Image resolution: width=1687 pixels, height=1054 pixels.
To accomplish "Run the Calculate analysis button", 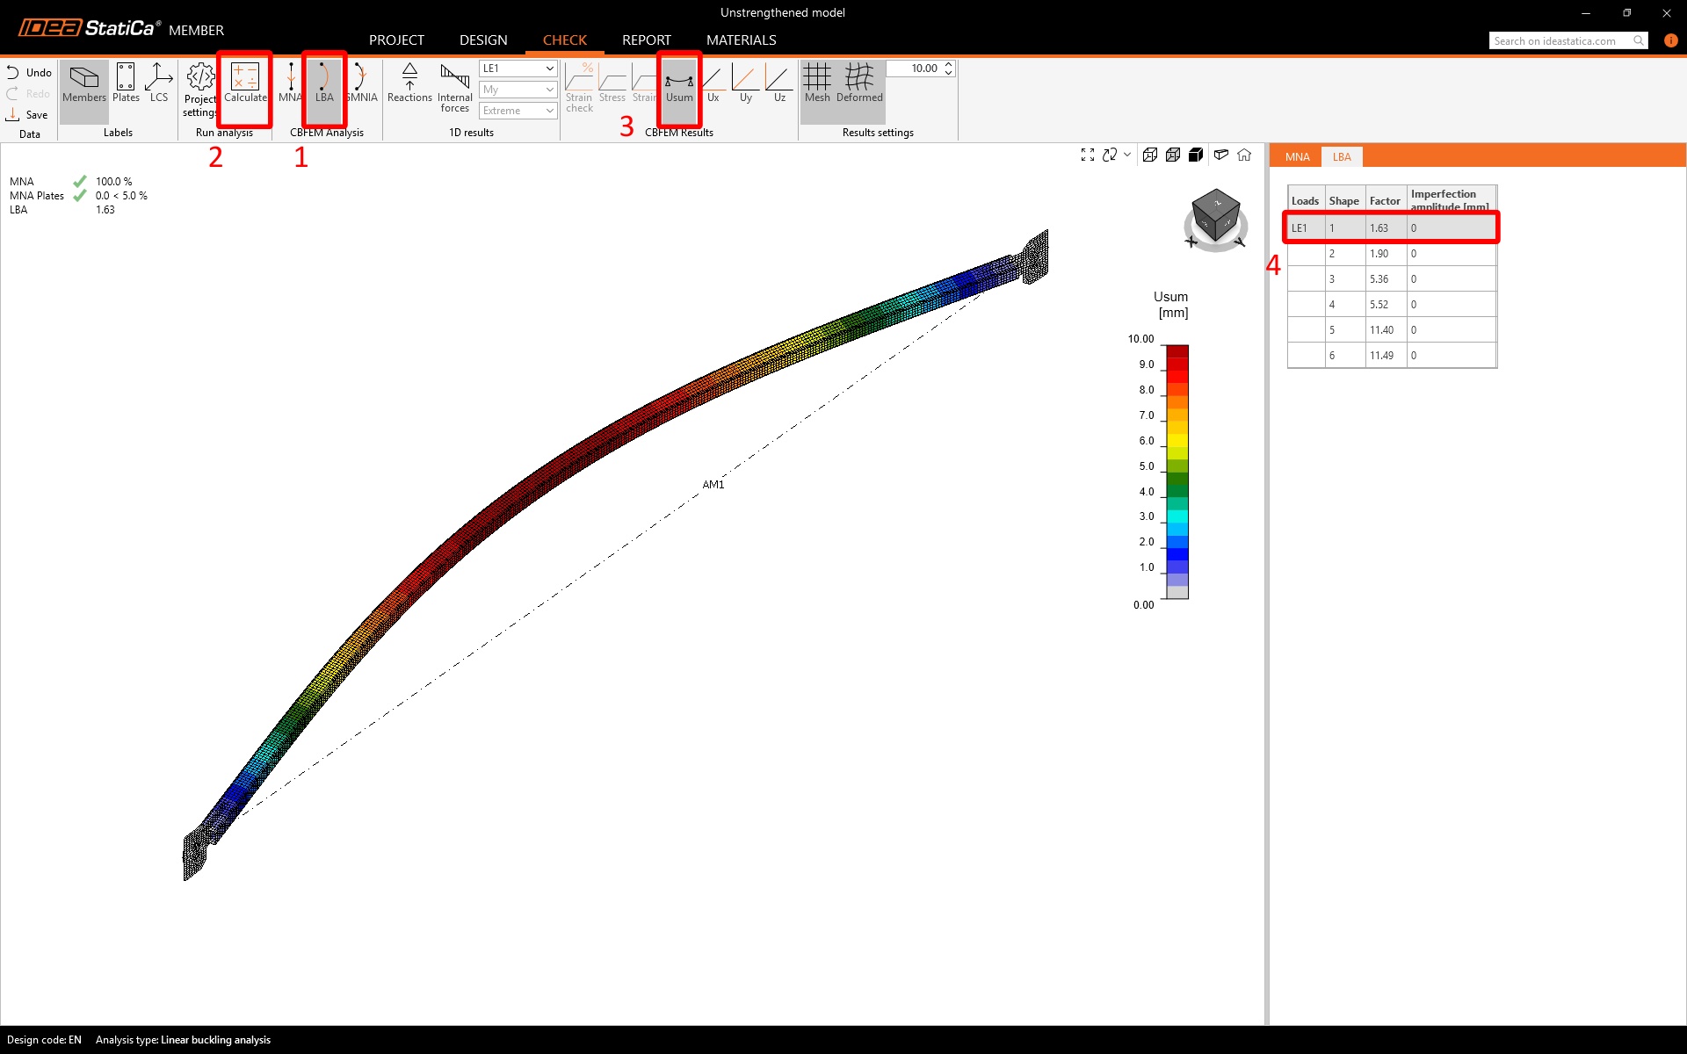I will pos(244,84).
